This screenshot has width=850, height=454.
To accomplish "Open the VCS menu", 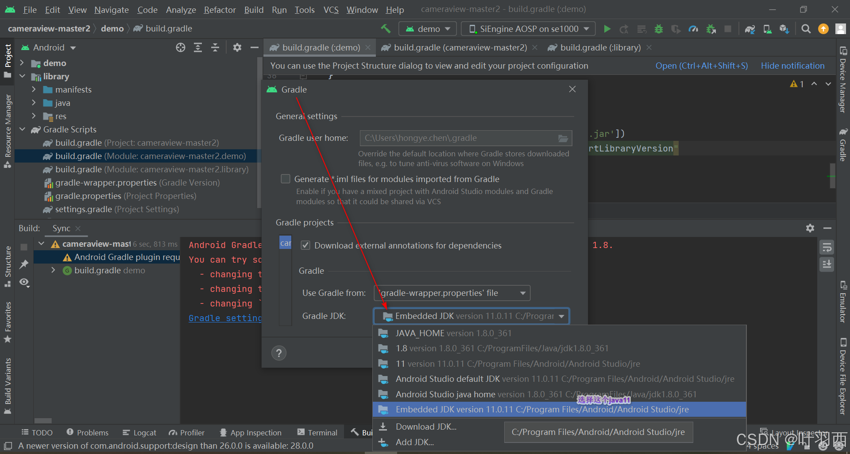I will [331, 10].
